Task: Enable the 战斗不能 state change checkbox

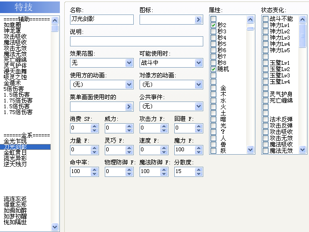Action: tap(266, 19)
